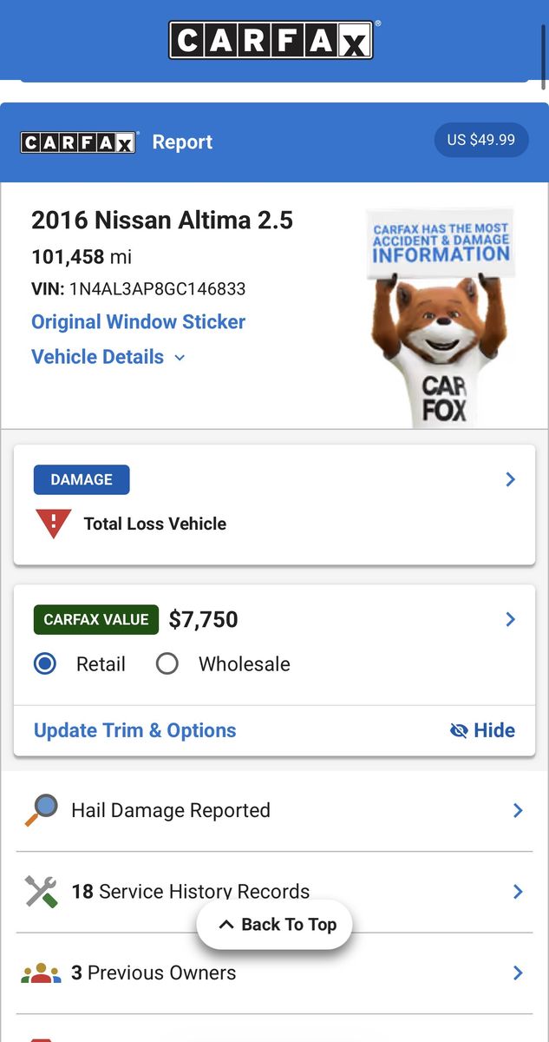Image resolution: width=549 pixels, height=1042 pixels.
Task: Expand the Vehicle Details dropdown
Action: click(108, 357)
